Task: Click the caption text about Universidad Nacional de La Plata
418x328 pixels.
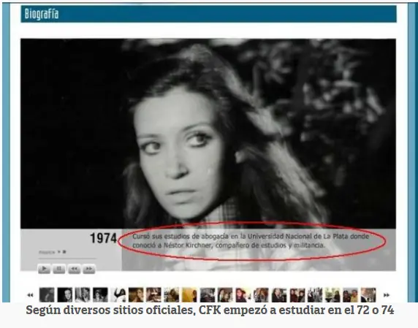Action: pos(251,240)
